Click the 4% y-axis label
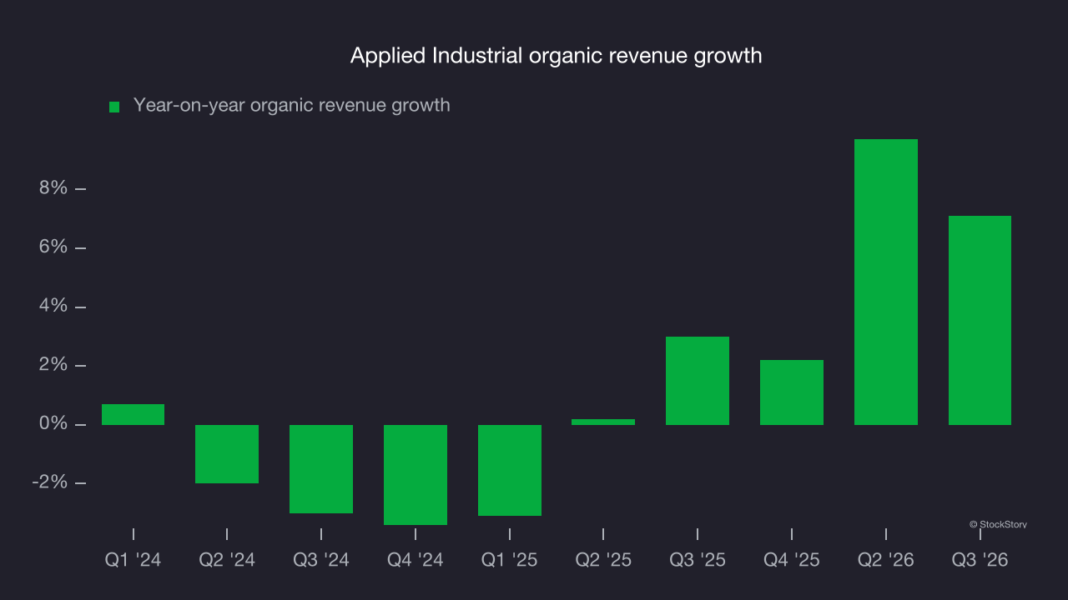Image resolution: width=1068 pixels, height=600 pixels. tap(53, 307)
